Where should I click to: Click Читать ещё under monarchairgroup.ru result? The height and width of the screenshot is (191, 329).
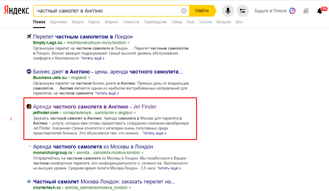coord(169,168)
